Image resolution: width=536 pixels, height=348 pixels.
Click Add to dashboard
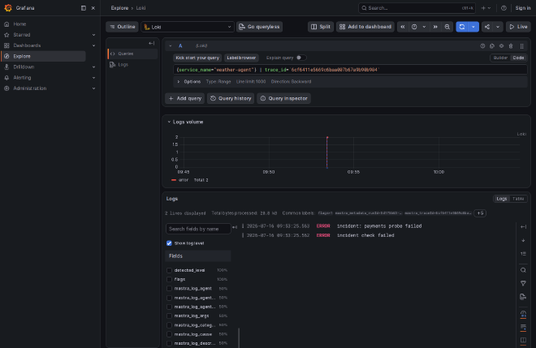click(365, 27)
